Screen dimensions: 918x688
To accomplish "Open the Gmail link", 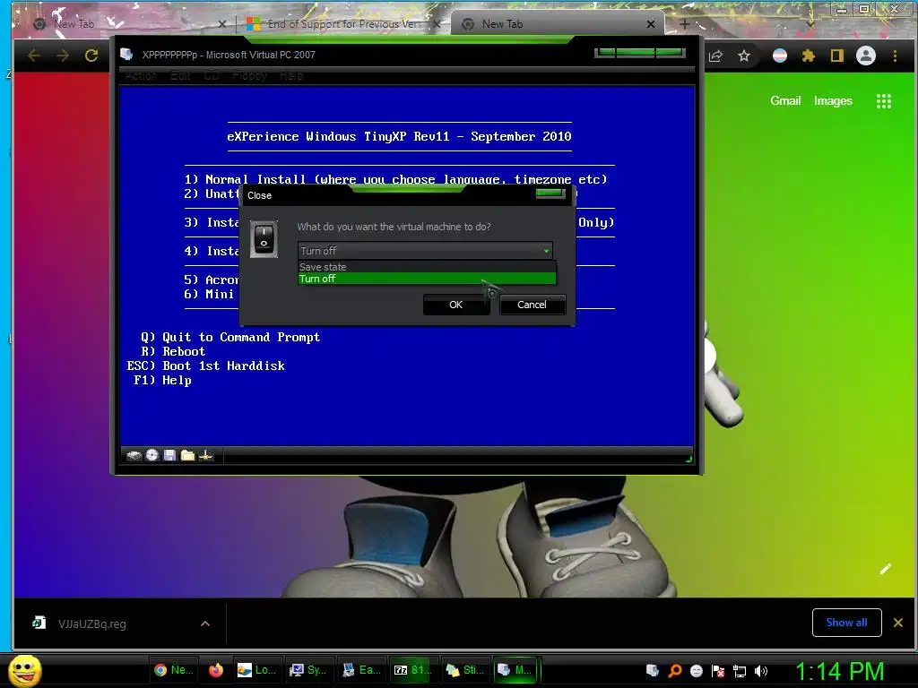I will tap(785, 100).
